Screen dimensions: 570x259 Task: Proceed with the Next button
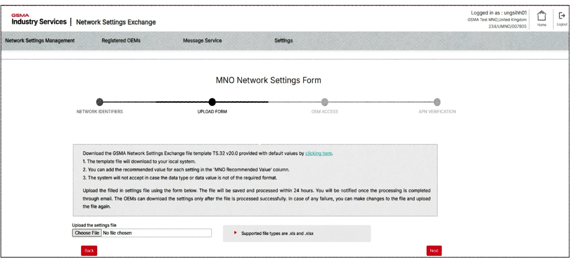coord(433,250)
